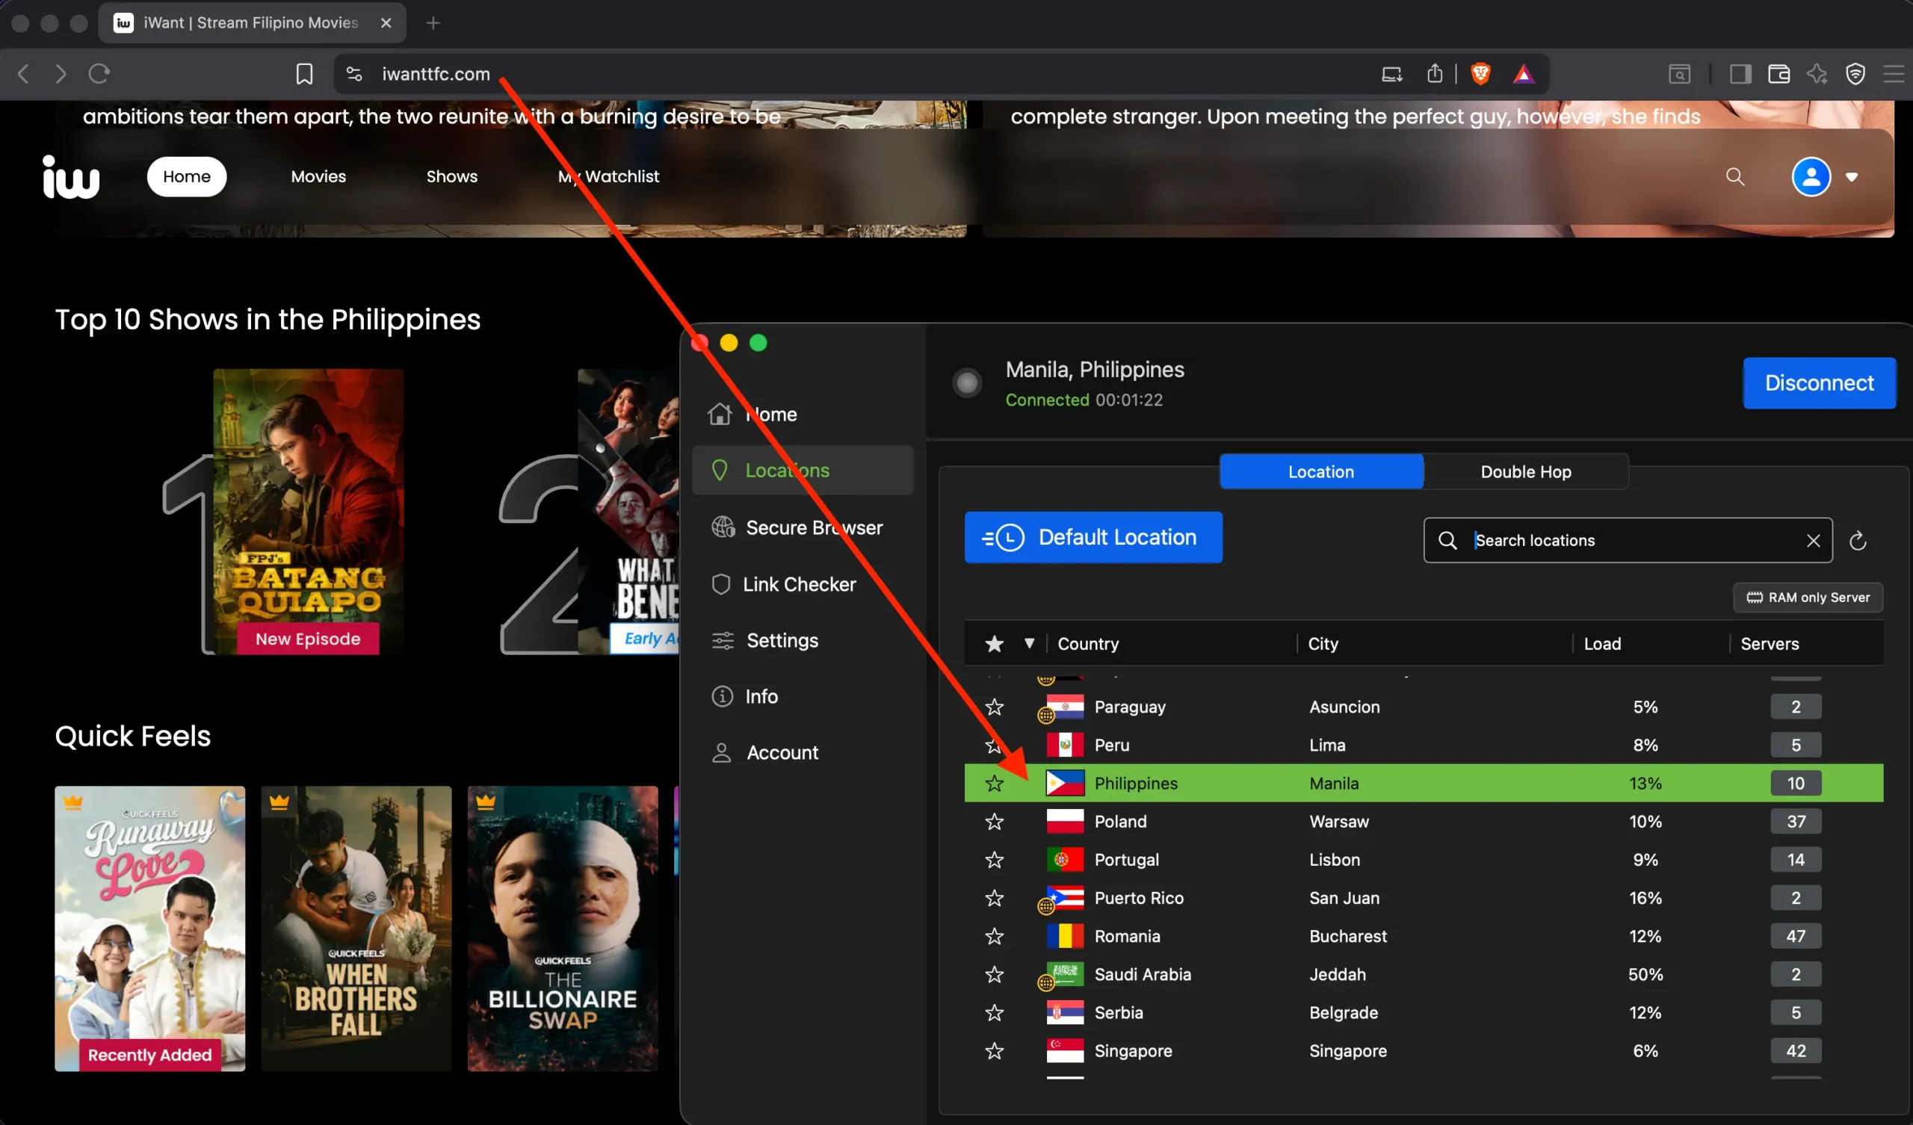Open the Info section of the VPN app

(x=761, y=696)
